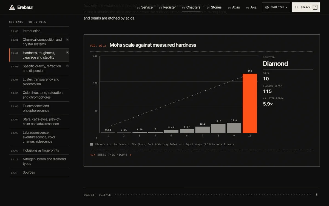329x206 pixels.
Task: Open the Atlas nav link
Action: click(234, 7)
